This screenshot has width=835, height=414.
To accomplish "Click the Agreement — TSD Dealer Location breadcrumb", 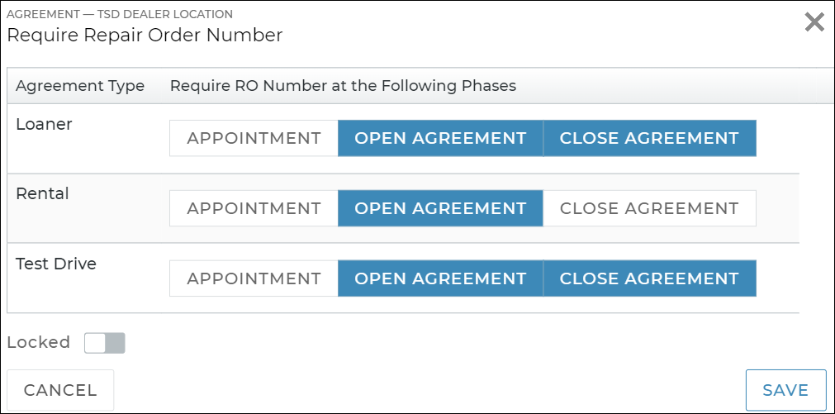I will (x=120, y=14).
